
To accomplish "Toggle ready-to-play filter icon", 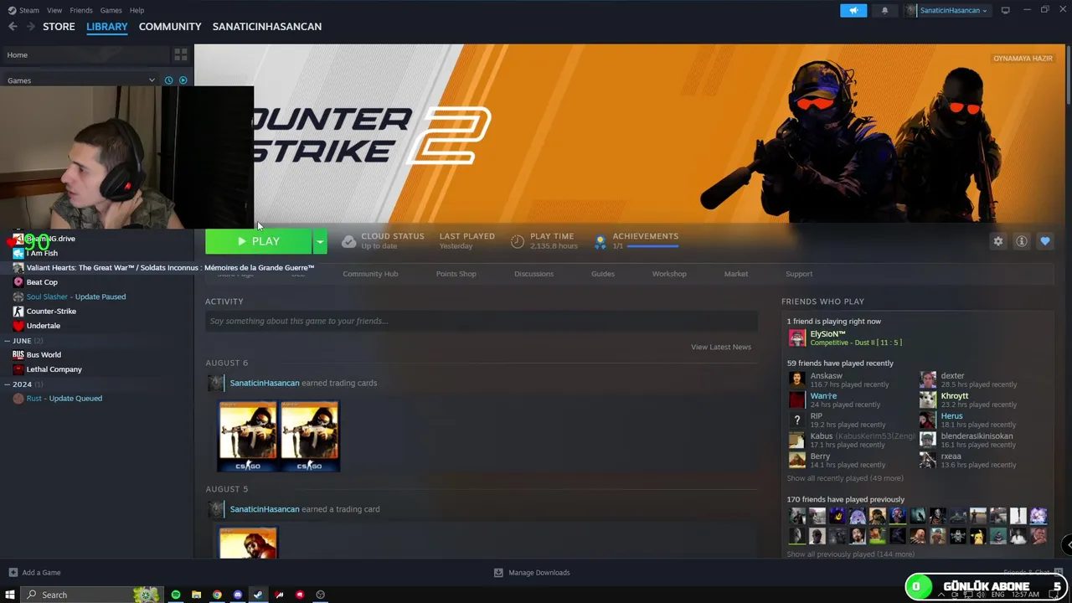I will [x=183, y=80].
